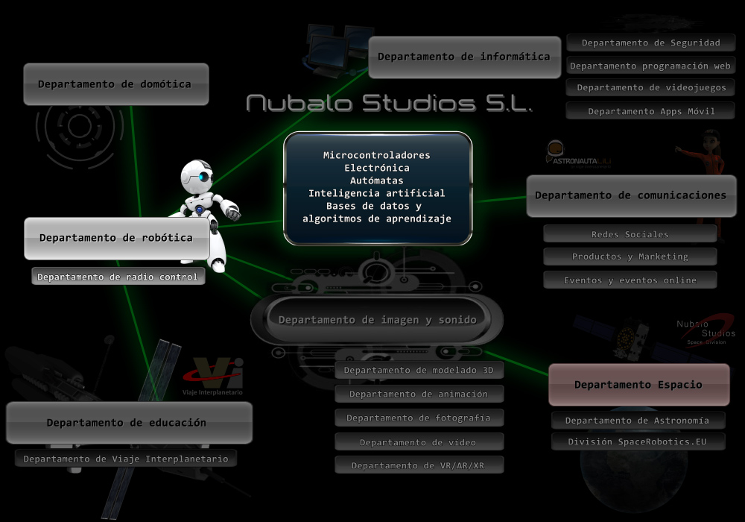Select Departamento de robótica

[x=117, y=238]
